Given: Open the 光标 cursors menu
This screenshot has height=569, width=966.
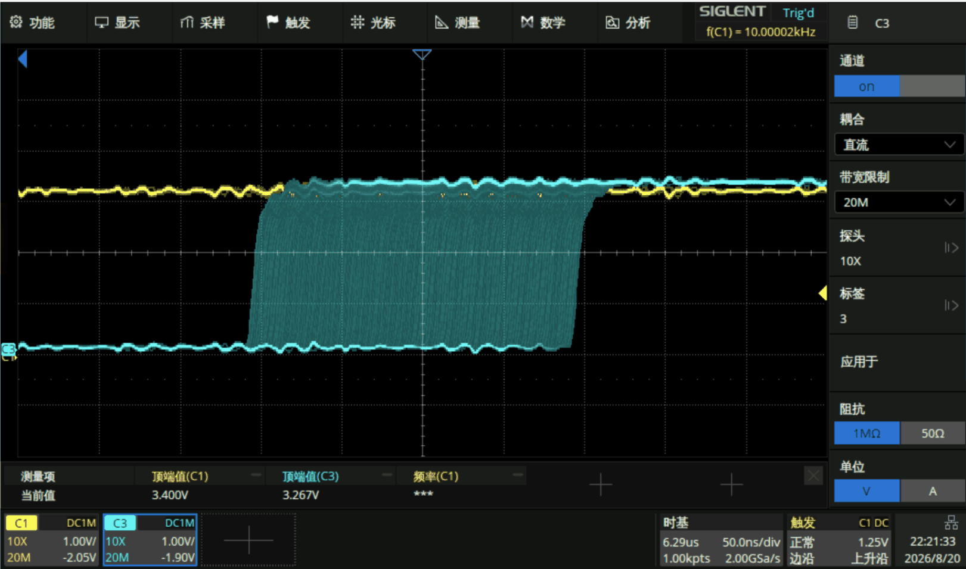Looking at the screenshot, I should (373, 23).
